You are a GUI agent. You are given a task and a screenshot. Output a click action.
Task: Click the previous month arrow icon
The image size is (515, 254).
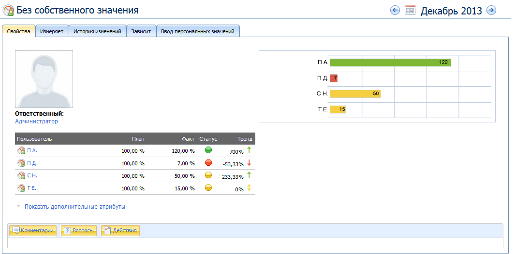click(x=395, y=10)
